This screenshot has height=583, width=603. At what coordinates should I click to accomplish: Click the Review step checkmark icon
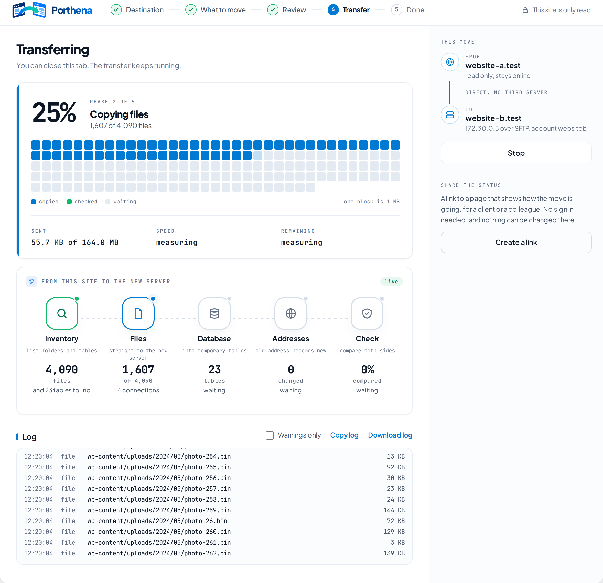(x=273, y=10)
